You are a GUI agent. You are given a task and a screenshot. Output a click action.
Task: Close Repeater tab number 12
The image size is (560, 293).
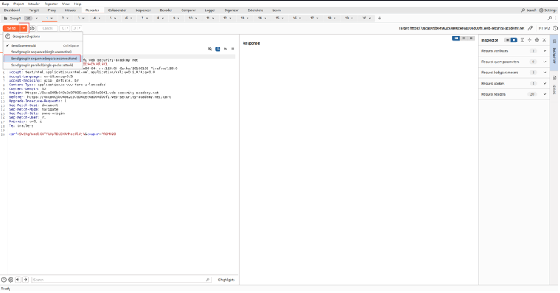pos(231,19)
